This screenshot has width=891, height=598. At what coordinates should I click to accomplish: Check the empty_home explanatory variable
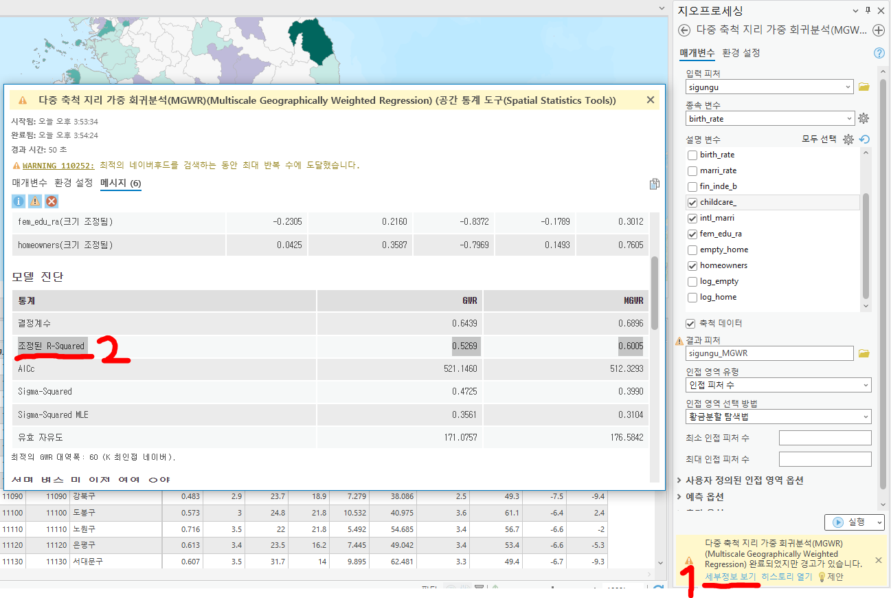(x=692, y=250)
